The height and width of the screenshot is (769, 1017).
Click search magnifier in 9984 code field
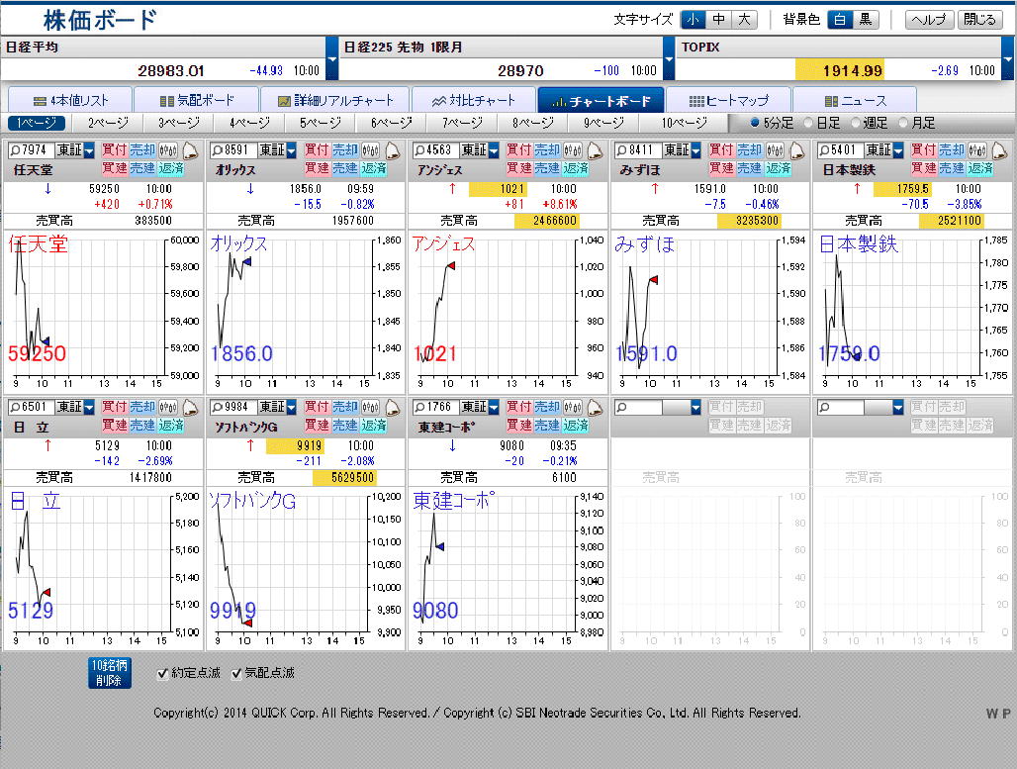coord(218,408)
